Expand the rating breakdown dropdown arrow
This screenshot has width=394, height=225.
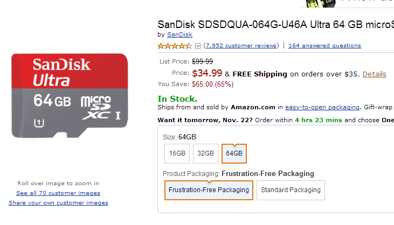tap(198, 46)
